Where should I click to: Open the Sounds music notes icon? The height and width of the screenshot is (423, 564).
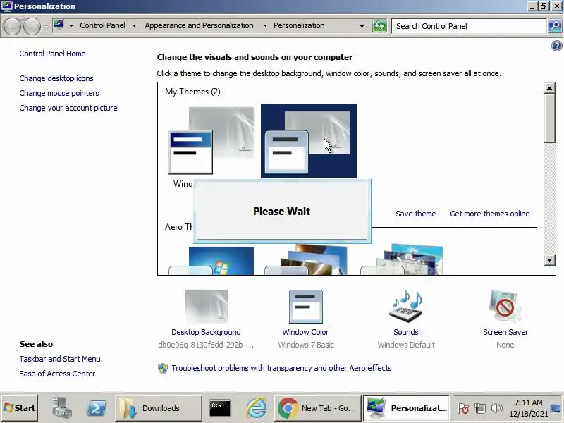tap(406, 307)
